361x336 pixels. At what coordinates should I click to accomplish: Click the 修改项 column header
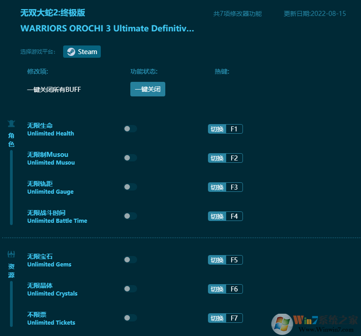point(38,71)
